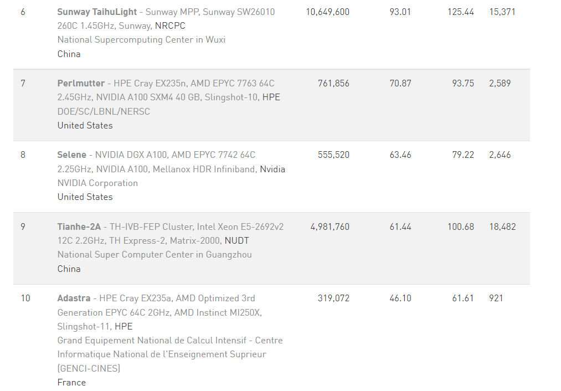Click the HPE link in Perlmutter's row

tap(271, 97)
